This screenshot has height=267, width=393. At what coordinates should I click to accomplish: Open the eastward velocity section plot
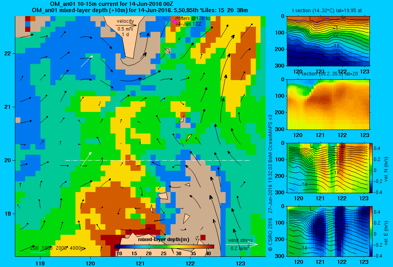328,231
